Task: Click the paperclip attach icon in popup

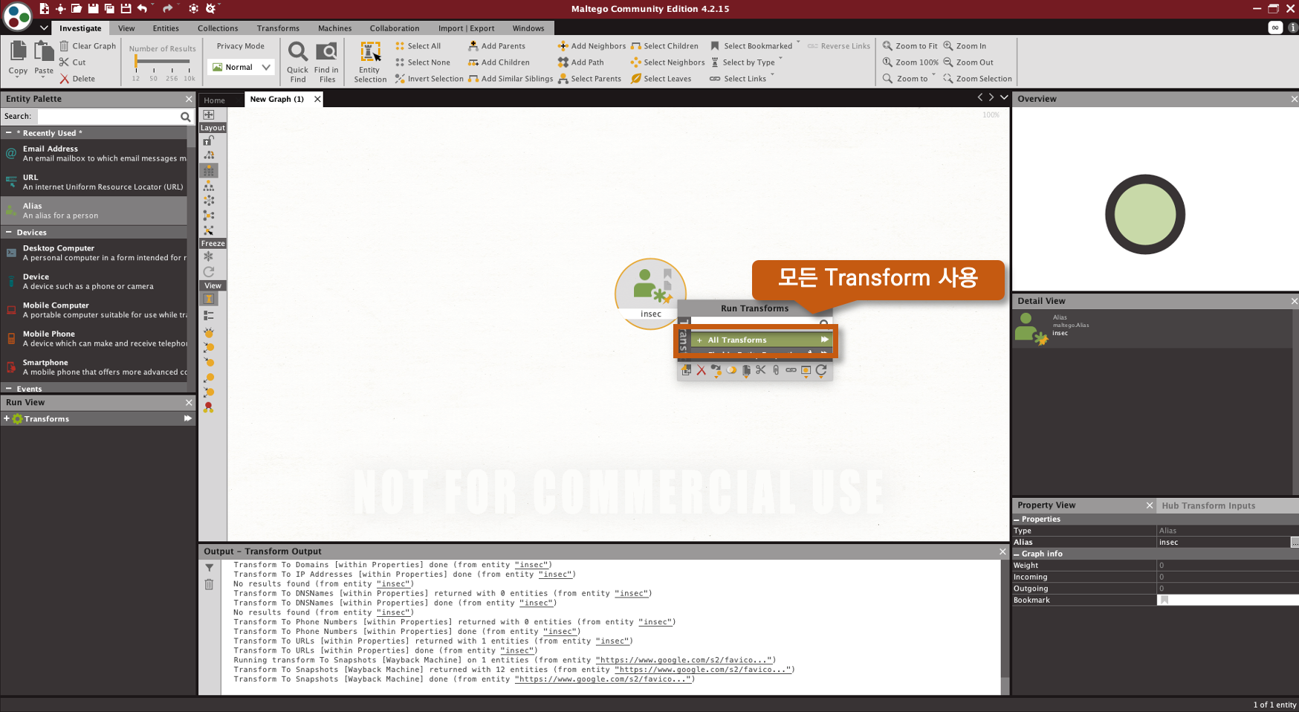Action: 776,369
